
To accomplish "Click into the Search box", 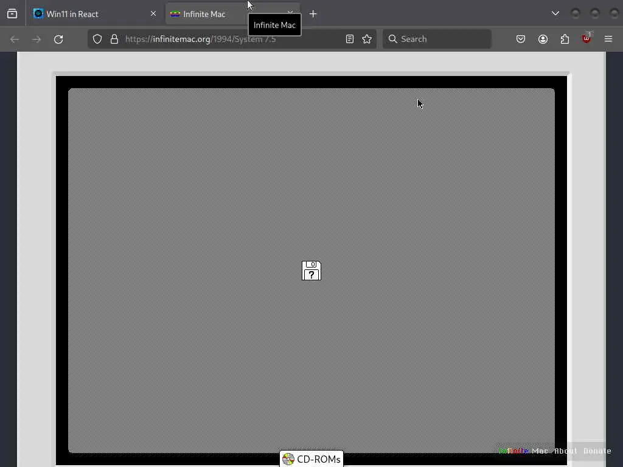I will [x=437, y=39].
